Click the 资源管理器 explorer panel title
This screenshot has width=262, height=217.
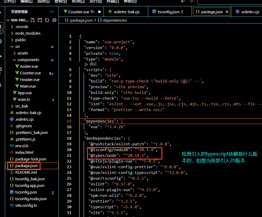tap(20, 12)
